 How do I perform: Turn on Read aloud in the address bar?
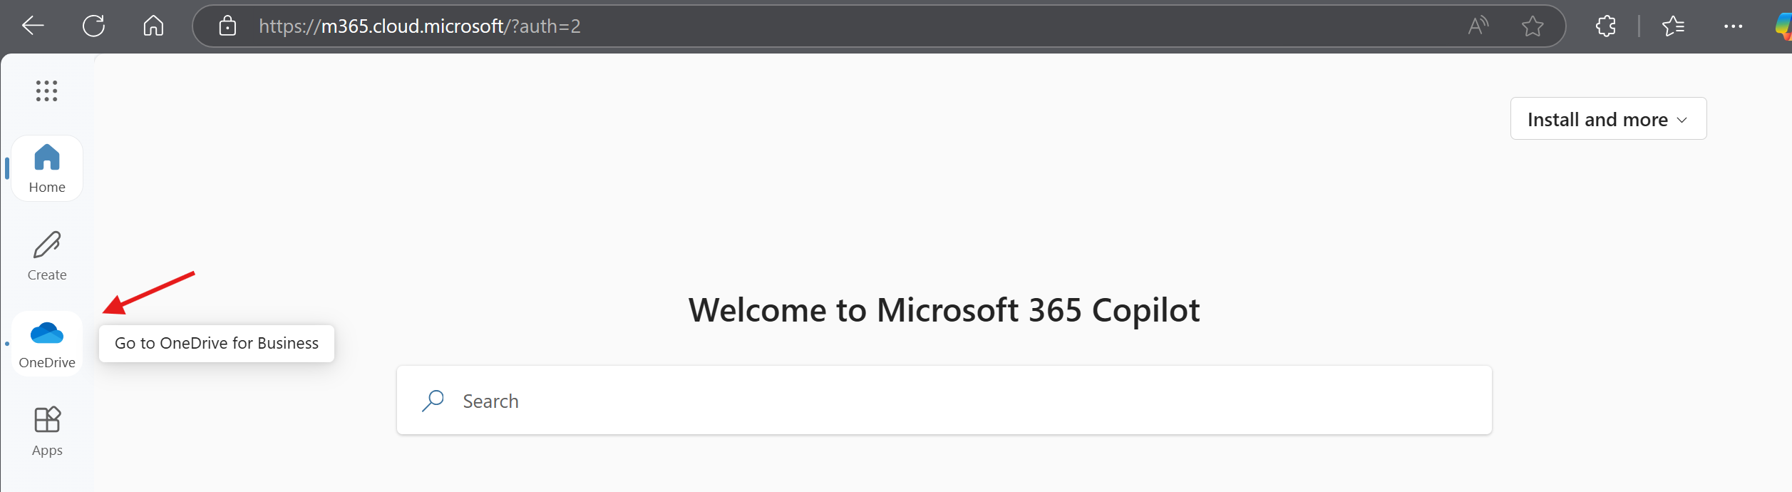(1478, 26)
